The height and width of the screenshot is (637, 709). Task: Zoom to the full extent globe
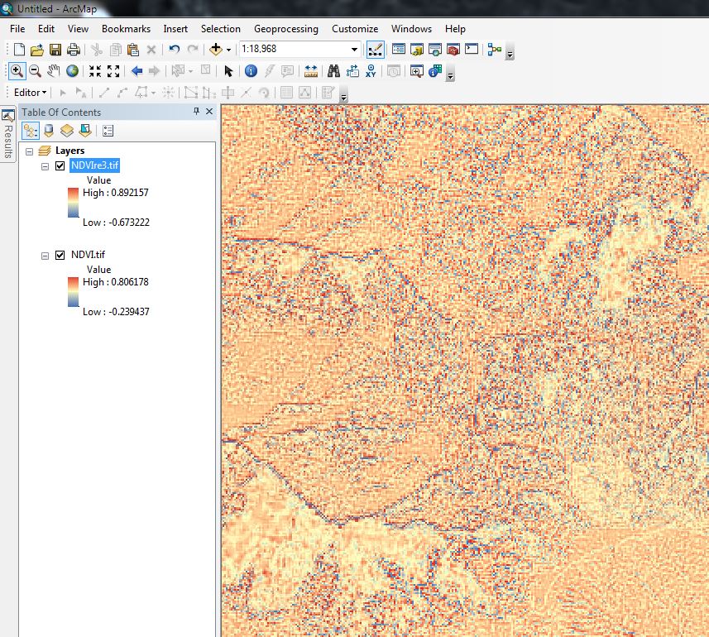pos(72,71)
